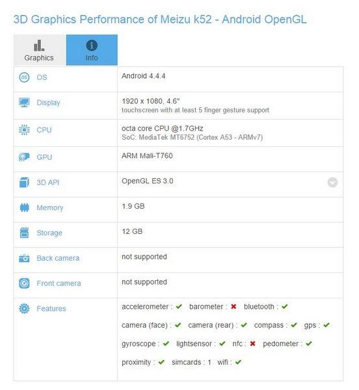Viewport: 359px width, 390px height.
Task: Expand the OpenGL ES 3.0 details chevron
Action: click(x=332, y=182)
